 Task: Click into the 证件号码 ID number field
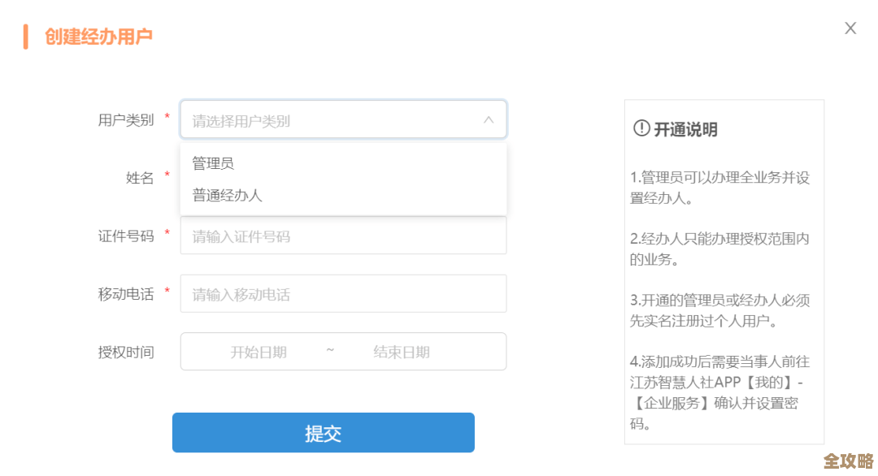[341, 236]
